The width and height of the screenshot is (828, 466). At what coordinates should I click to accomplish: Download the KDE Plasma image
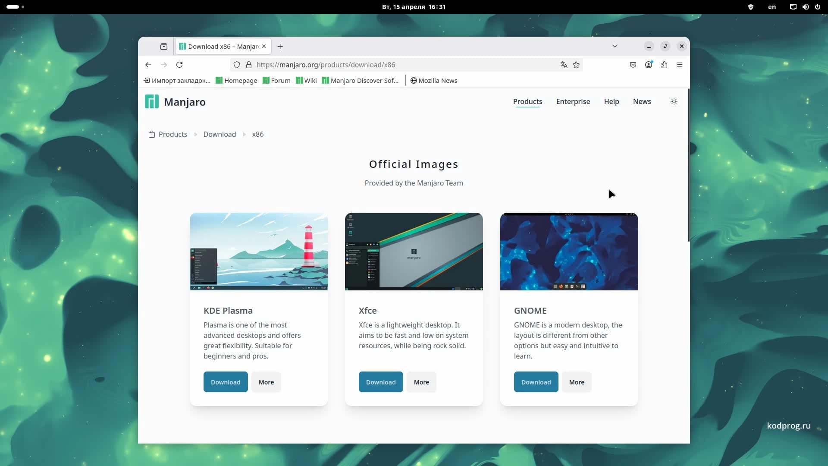226,382
